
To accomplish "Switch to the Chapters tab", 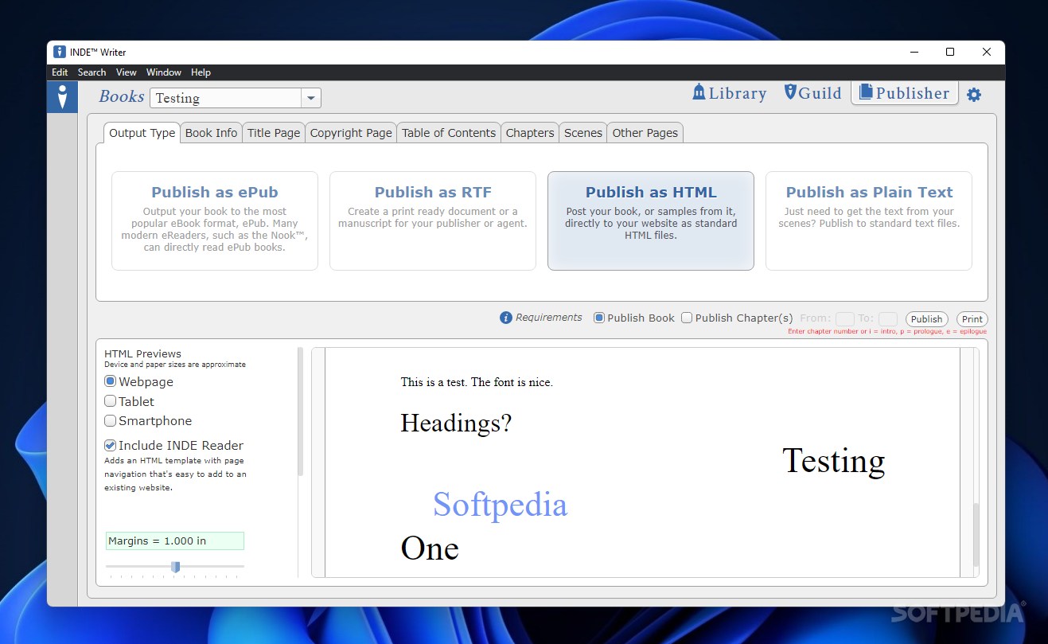I will pyautogui.click(x=530, y=133).
